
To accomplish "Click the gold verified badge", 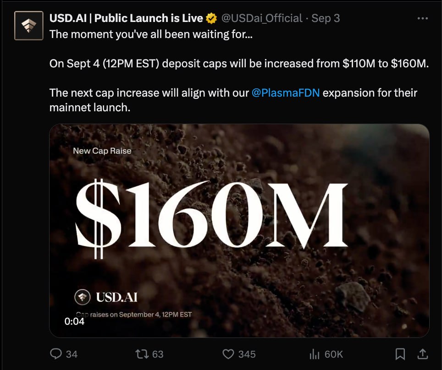I will click(x=211, y=19).
